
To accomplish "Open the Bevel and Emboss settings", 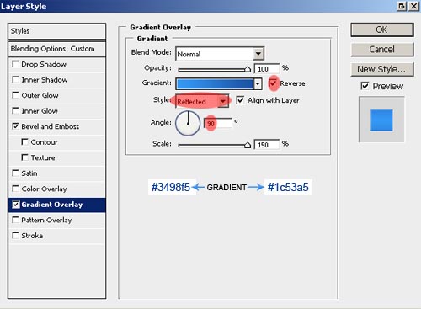I will pyautogui.click(x=51, y=126).
